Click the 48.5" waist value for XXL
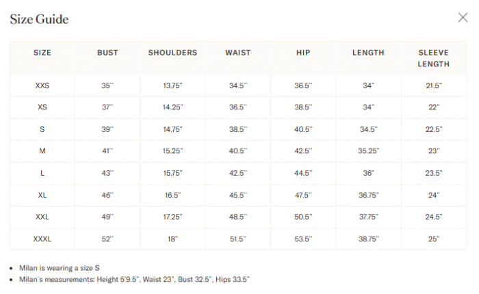The width and height of the screenshot is (479, 294). [x=238, y=217]
